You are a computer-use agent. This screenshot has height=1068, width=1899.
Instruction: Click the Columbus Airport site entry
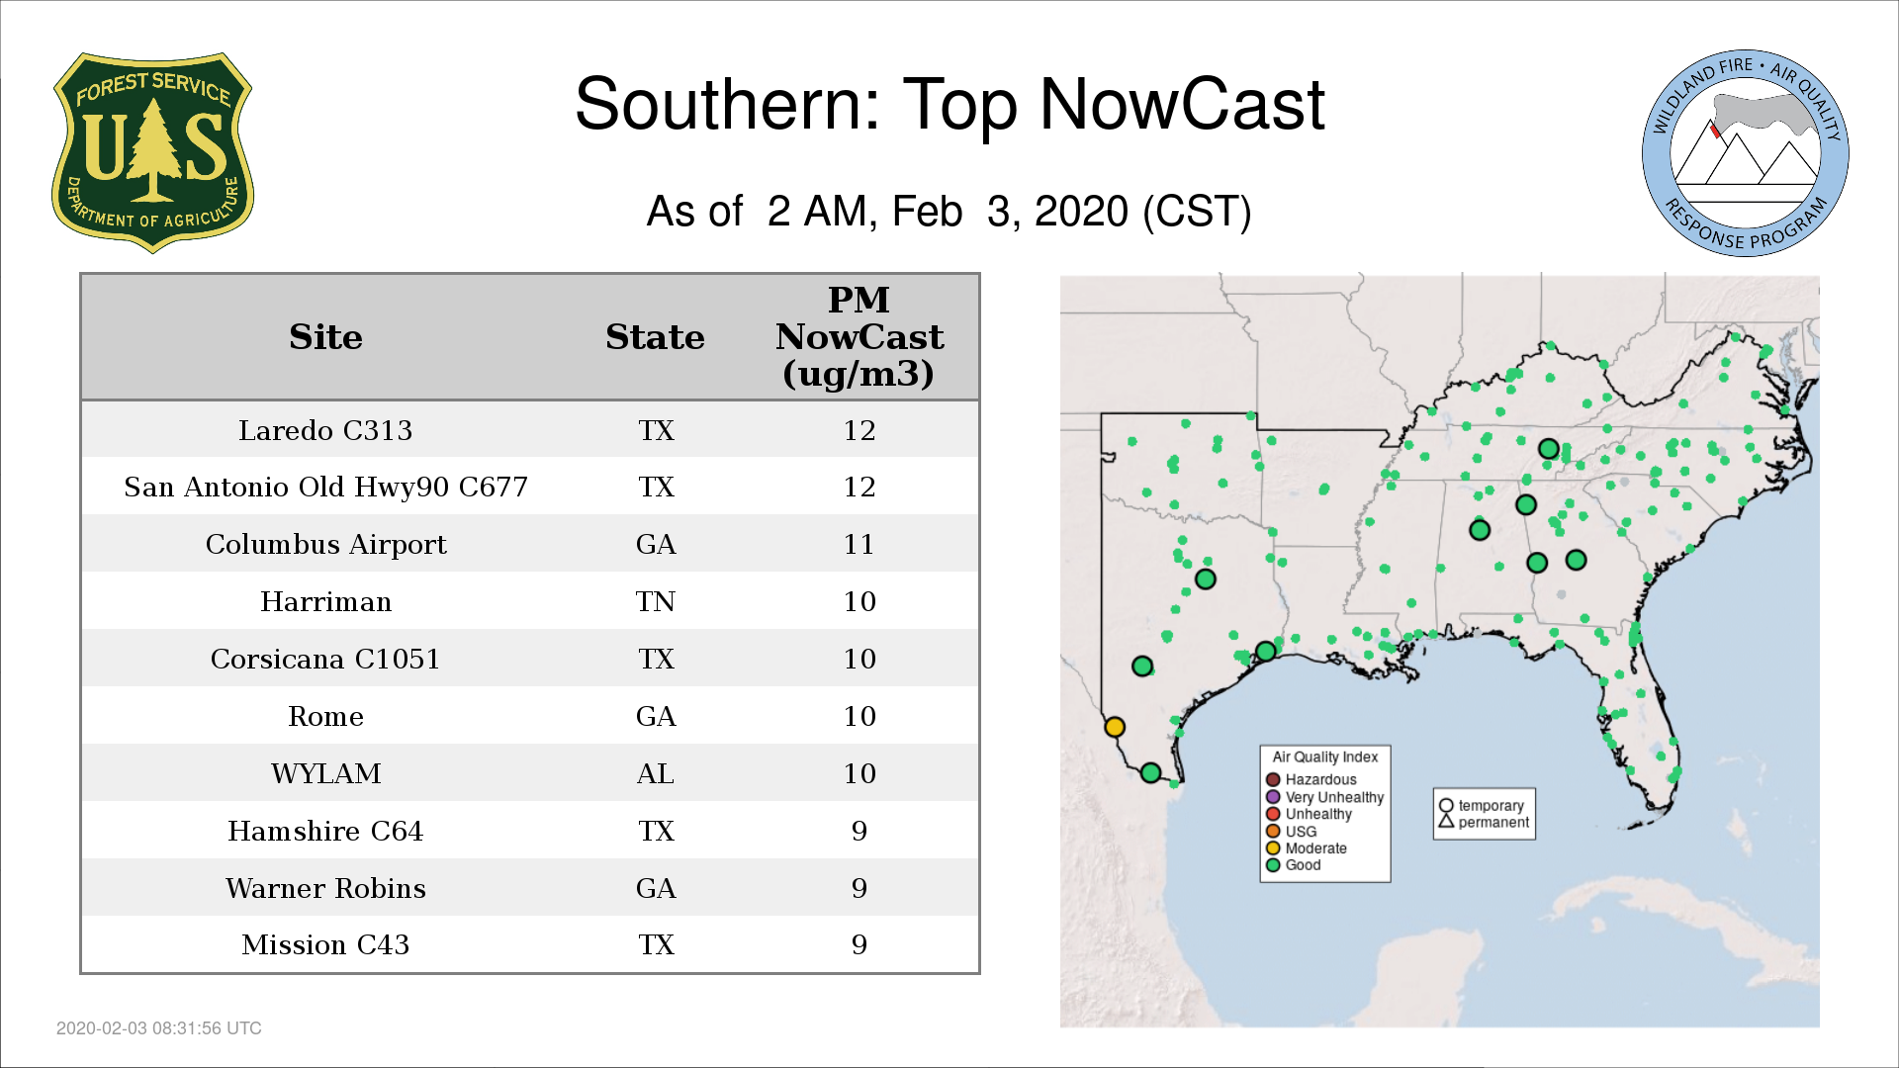[325, 544]
